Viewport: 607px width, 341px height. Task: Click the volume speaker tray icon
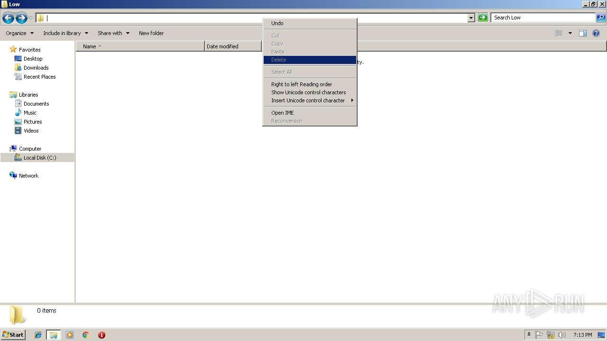pos(562,335)
